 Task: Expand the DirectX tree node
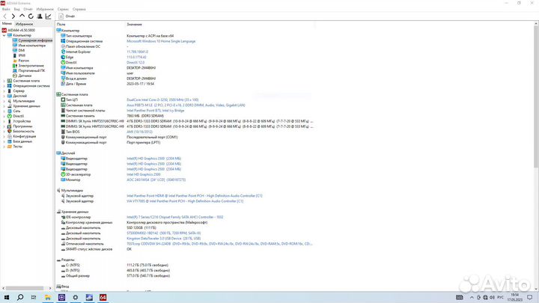click(x=4, y=116)
